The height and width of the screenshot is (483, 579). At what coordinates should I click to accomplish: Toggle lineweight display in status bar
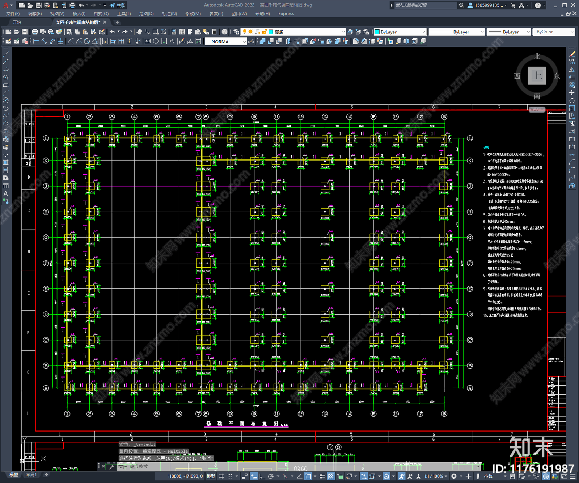tap(322, 476)
